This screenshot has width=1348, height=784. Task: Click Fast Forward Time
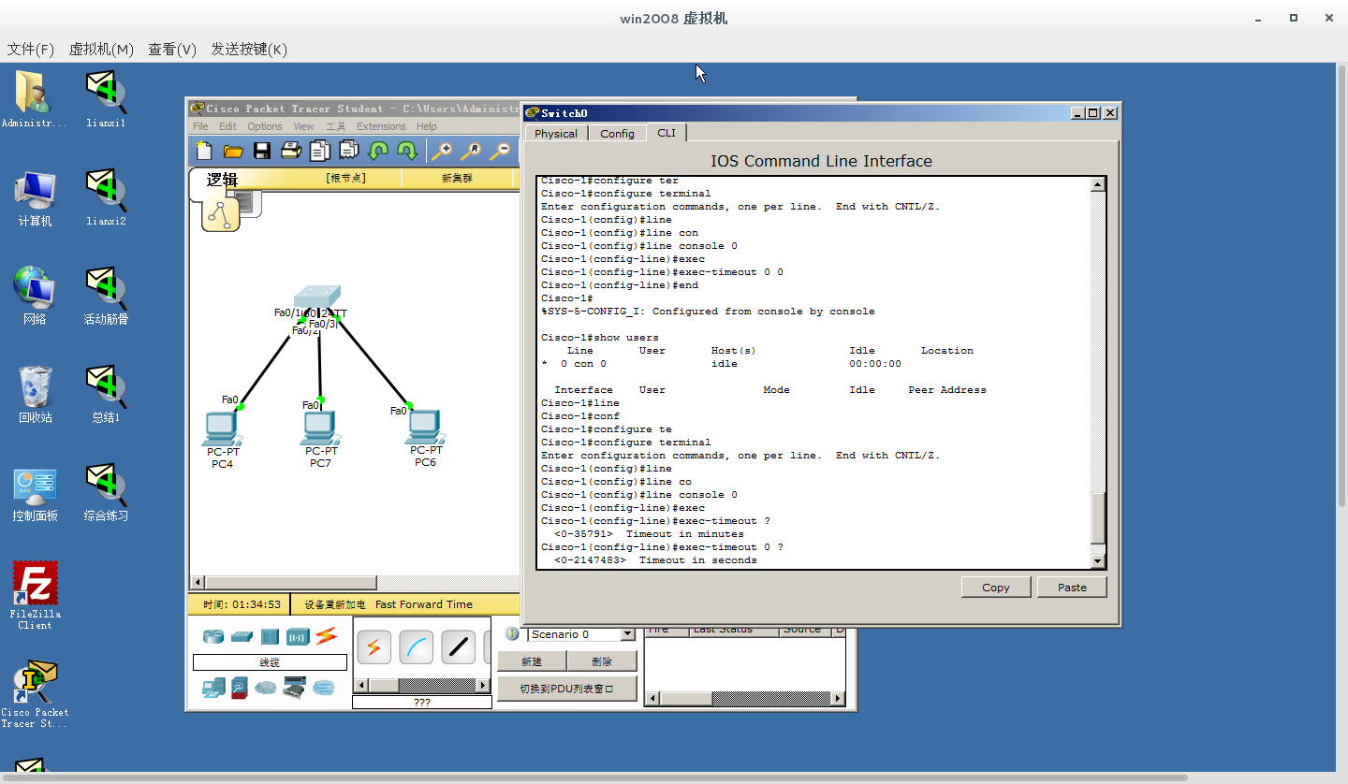click(x=424, y=604)
